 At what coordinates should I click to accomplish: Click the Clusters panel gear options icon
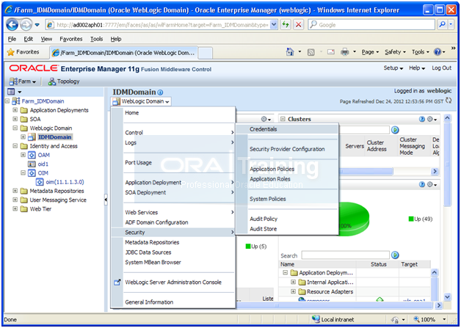pos(432,119)
